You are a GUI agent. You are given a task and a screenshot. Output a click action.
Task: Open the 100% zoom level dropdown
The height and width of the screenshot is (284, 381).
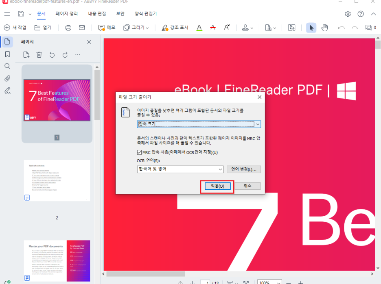click(269, 282)
